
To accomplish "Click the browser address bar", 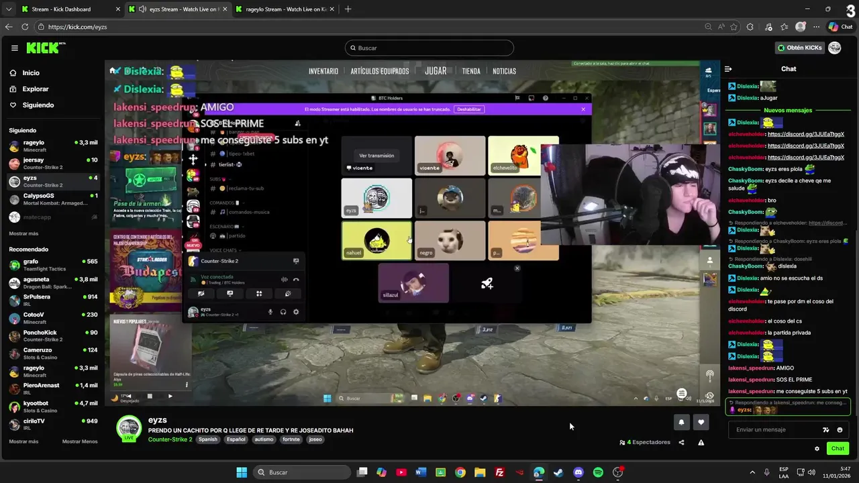I will (x=376, y=27).
